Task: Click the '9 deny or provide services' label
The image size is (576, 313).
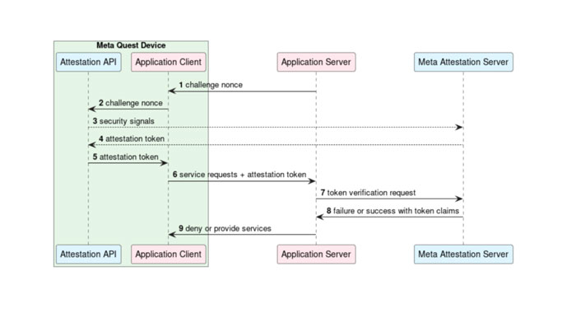Action: [225, 228]
